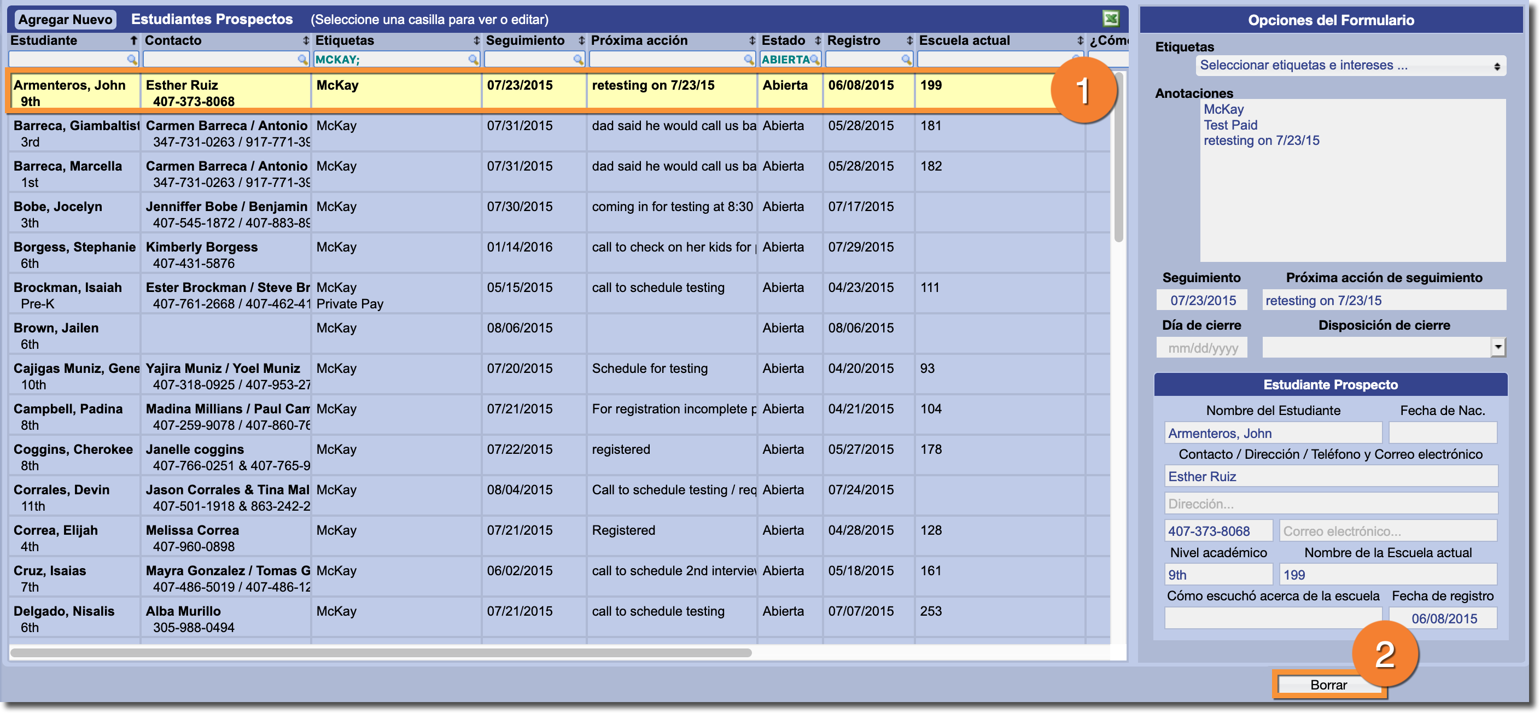This screenshot has height=713, width=1540.
Task: Click the Agregar Nuevo button
Action: click(x=65, y=19)
